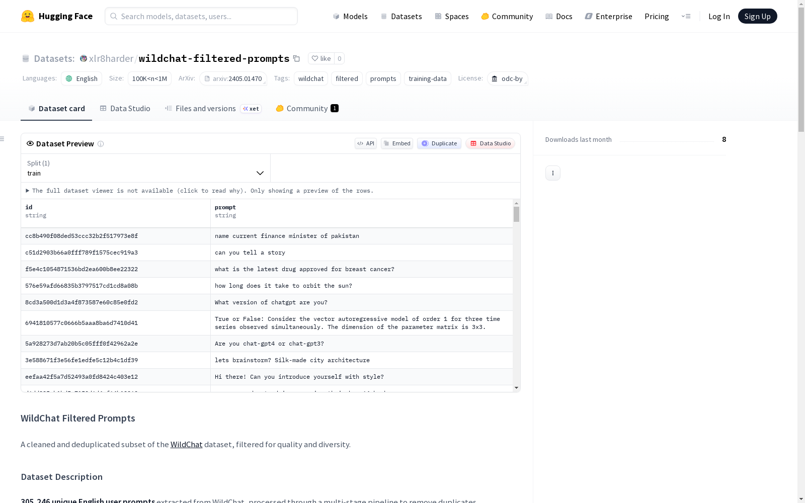Screen dimensions: 805x503
Task: Click the filtered tag
Action: pyautogui.click(x=347, y=78)
